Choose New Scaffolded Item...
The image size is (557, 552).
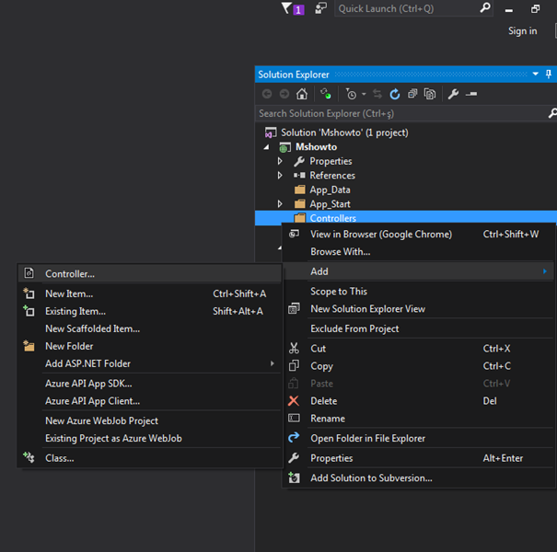pyautogui.click(x=92, y=328)
